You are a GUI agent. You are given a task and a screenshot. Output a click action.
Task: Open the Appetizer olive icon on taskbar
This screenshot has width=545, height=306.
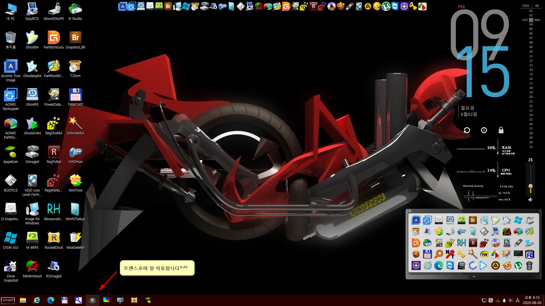click(x=148, y=300)
